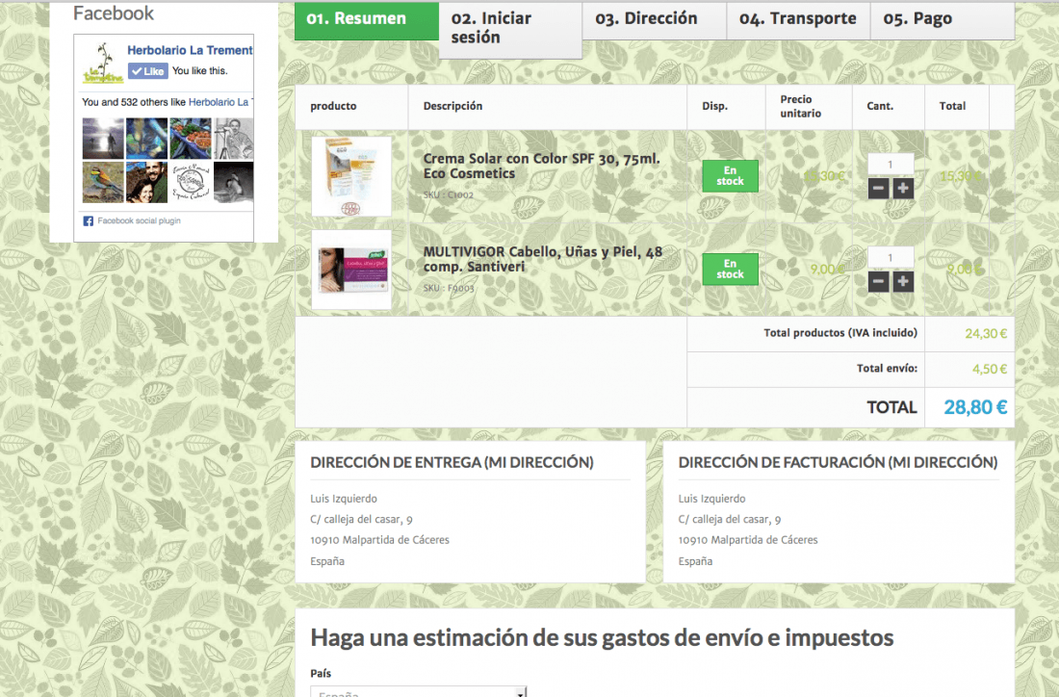Click the En stock badge for MULTIVIGOR

pos(730,270)
